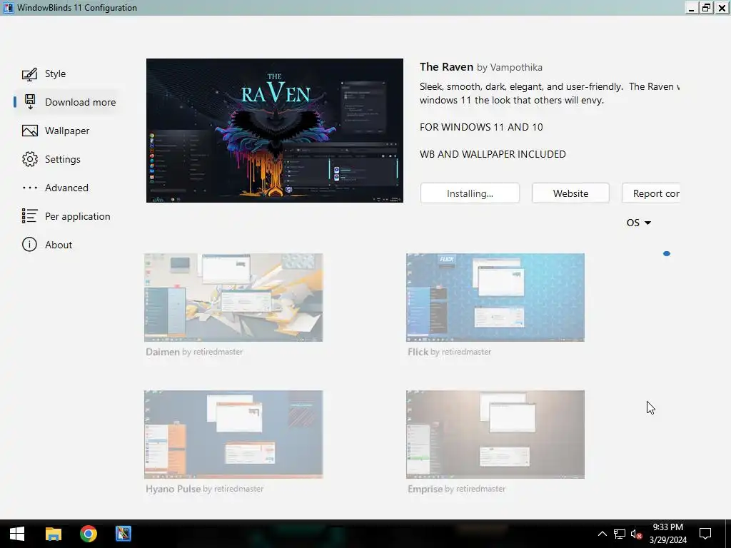This screenshot has width=731, height=548.
Task: Minimize the WindowBlinds window
Action: (x=691, y=8)
